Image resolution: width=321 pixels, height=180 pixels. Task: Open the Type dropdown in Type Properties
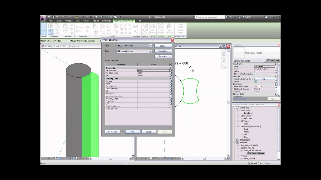coord(150,51)
